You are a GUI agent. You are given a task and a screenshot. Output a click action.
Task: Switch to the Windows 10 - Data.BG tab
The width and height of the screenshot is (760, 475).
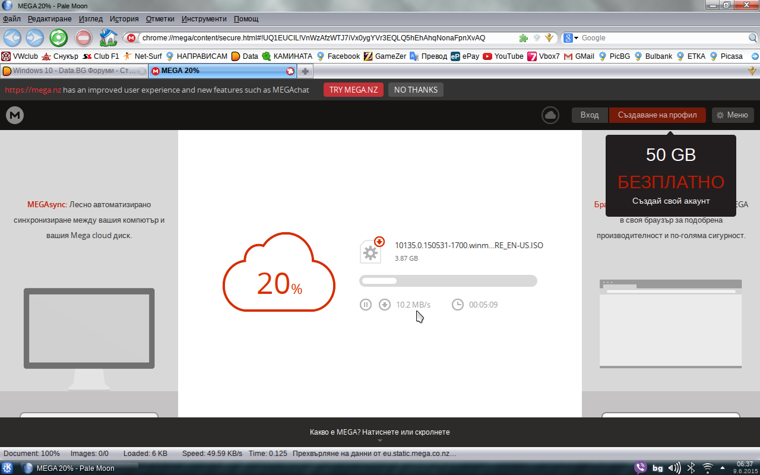[74, 71]
